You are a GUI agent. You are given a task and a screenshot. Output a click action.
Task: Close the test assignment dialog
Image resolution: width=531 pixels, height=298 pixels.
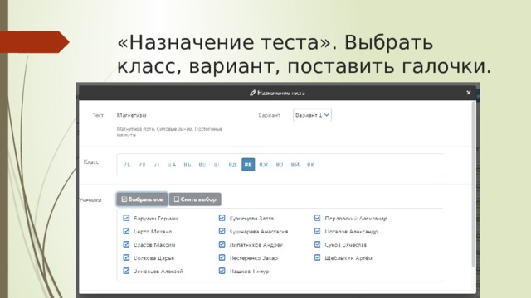click(468, 93)
